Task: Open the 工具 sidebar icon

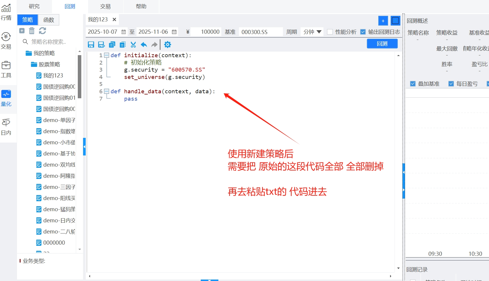Action: 6,69
